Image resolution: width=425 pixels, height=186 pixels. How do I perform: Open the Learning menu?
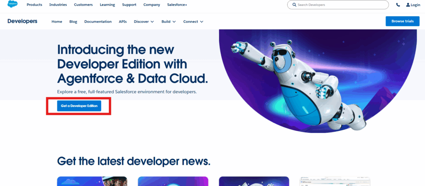click(107, 5)
